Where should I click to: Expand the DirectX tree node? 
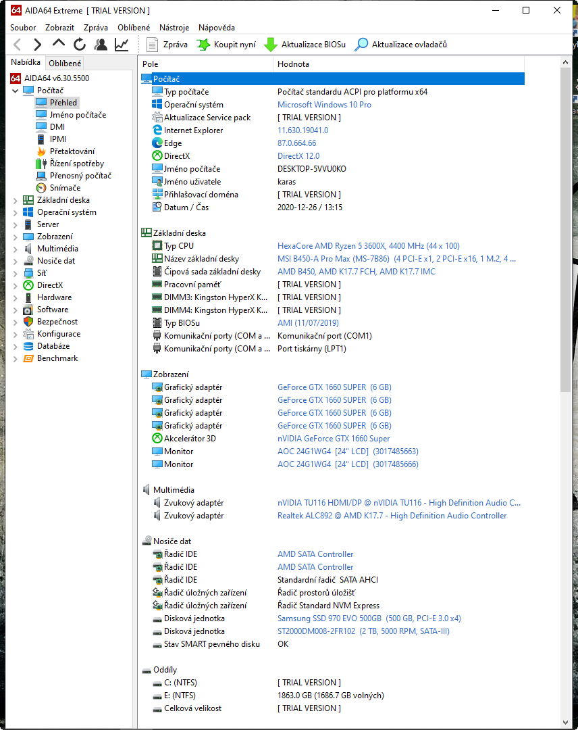[15, 286]
